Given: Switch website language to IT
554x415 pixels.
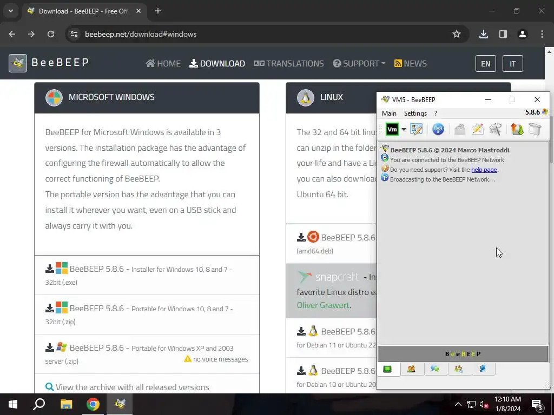Looking at the screenshot, I should coord(513,64).
